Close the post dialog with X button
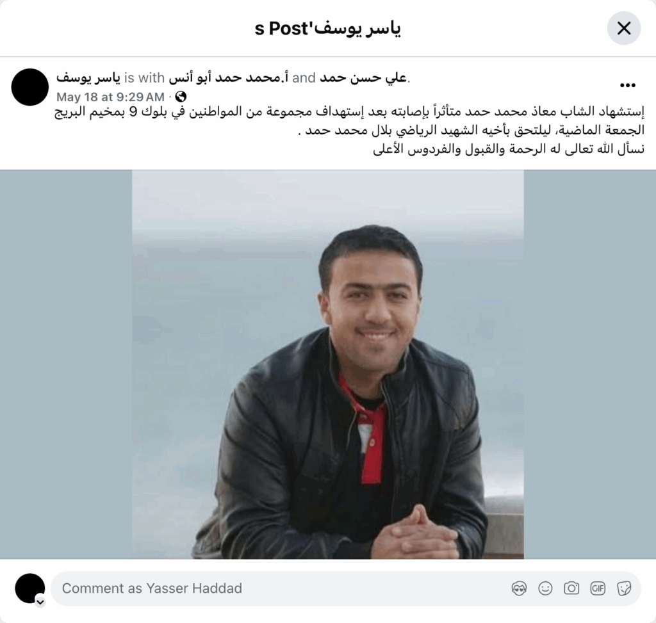Screen dimensions: 656x623 point(624,28)
